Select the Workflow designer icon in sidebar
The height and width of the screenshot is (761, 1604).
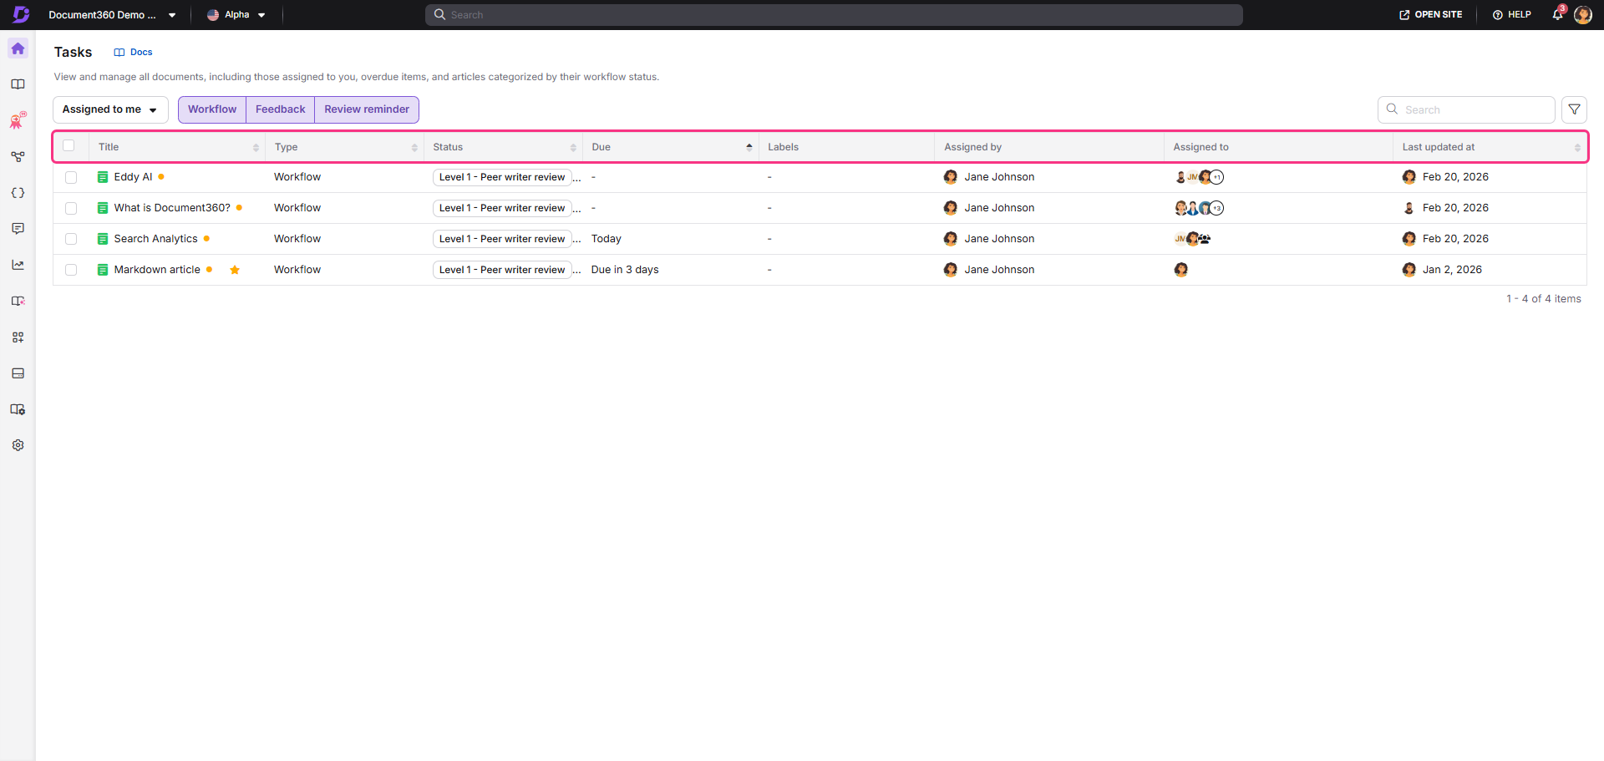[18, 156]
